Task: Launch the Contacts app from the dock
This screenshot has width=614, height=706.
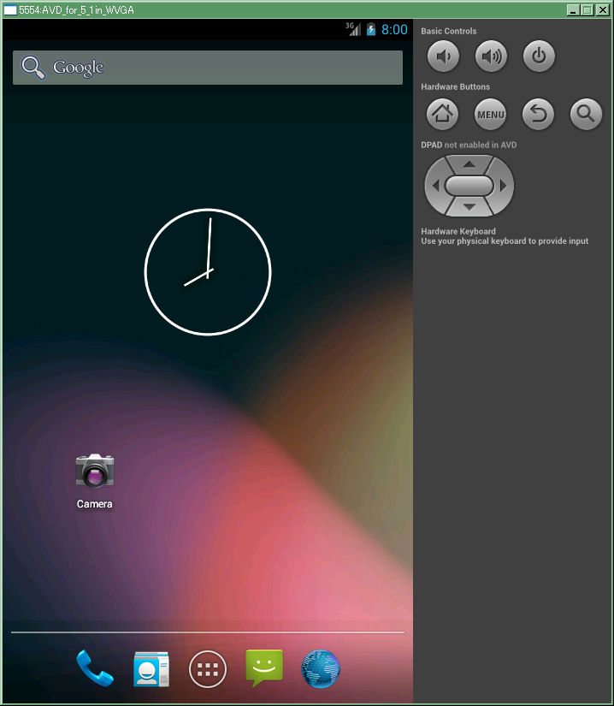Action: (x=151, y=669)
